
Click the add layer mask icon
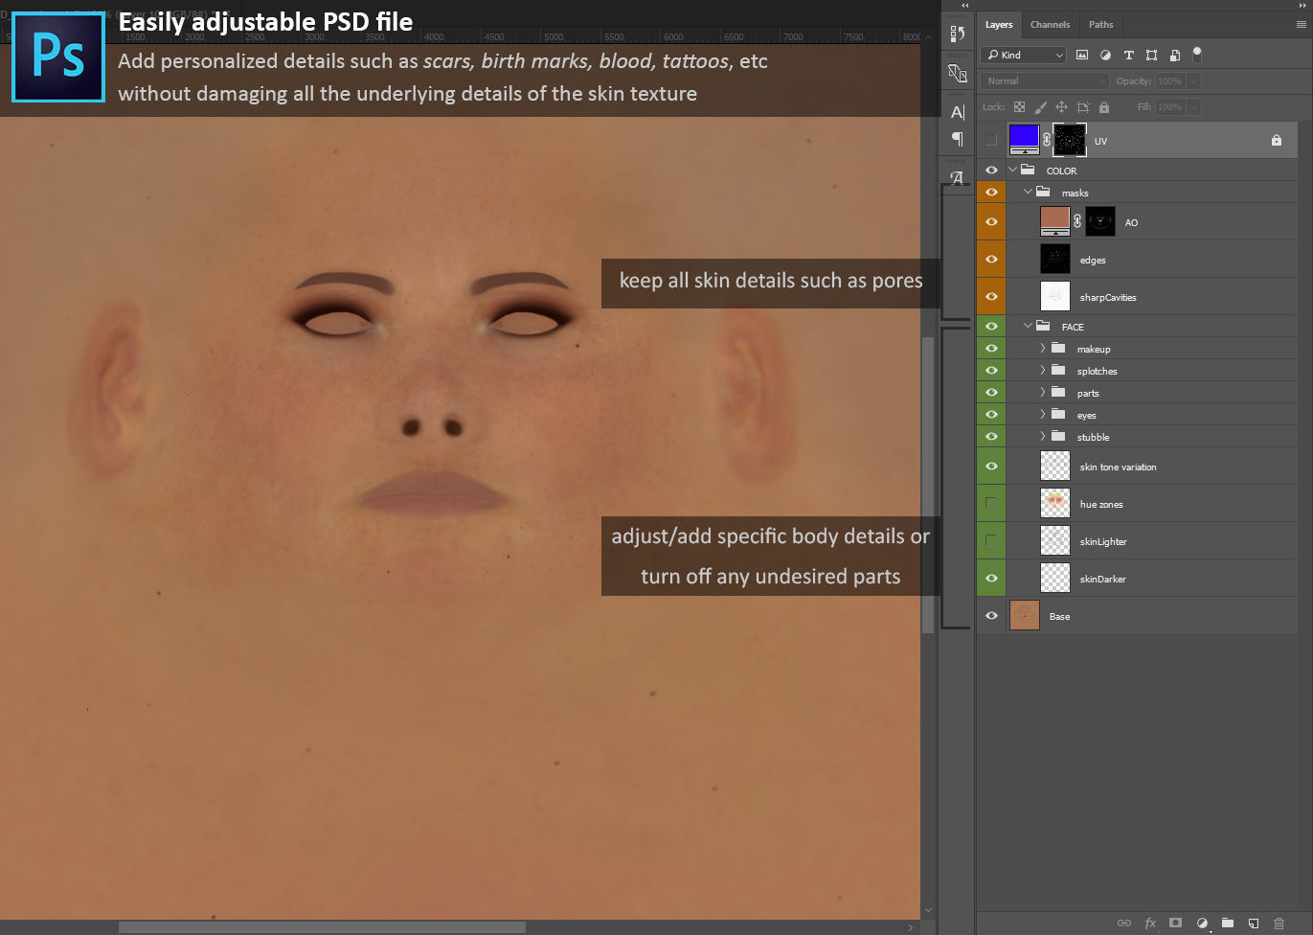pos(1176,924)
